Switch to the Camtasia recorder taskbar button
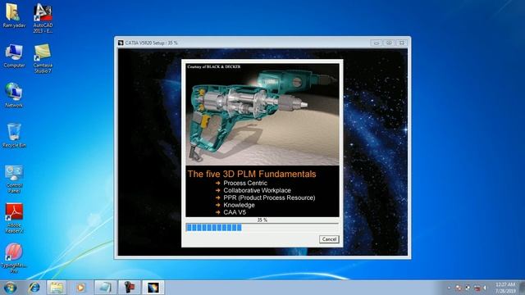 [x=130, y=288]
